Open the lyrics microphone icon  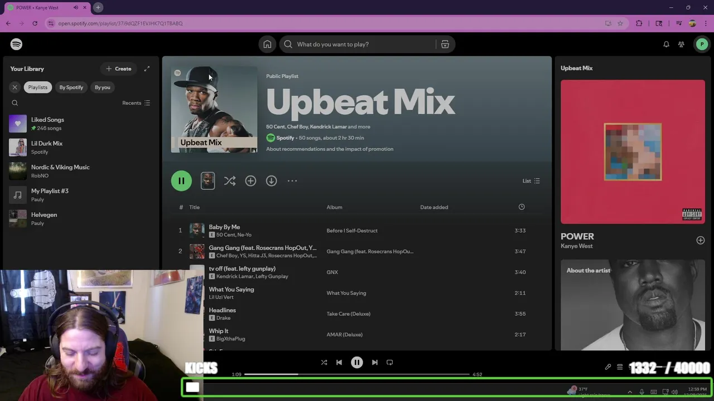[608, 367]
